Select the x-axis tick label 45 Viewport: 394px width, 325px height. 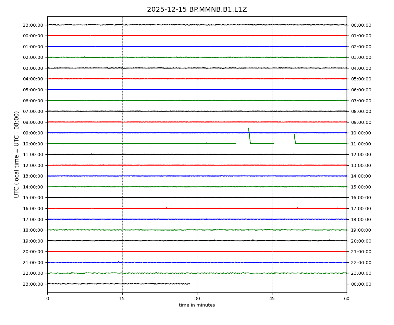click(x=272, y=299)
